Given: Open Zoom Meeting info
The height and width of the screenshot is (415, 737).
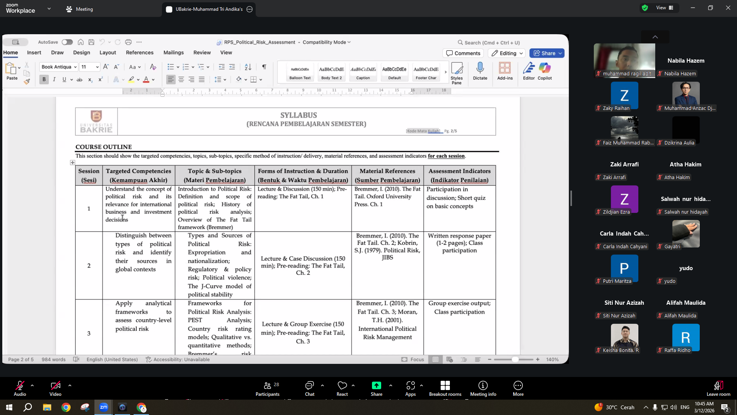Looking at the screenshot, I should click(483, 388).
